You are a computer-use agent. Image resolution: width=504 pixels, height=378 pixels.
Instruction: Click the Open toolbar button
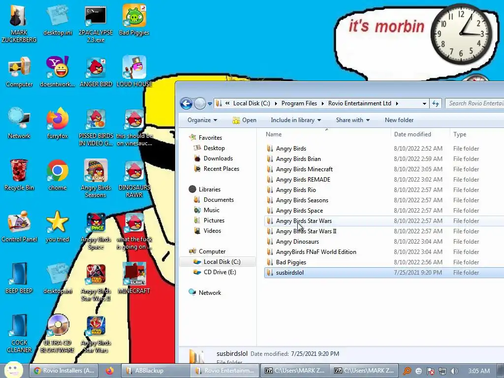click(244, 120)
